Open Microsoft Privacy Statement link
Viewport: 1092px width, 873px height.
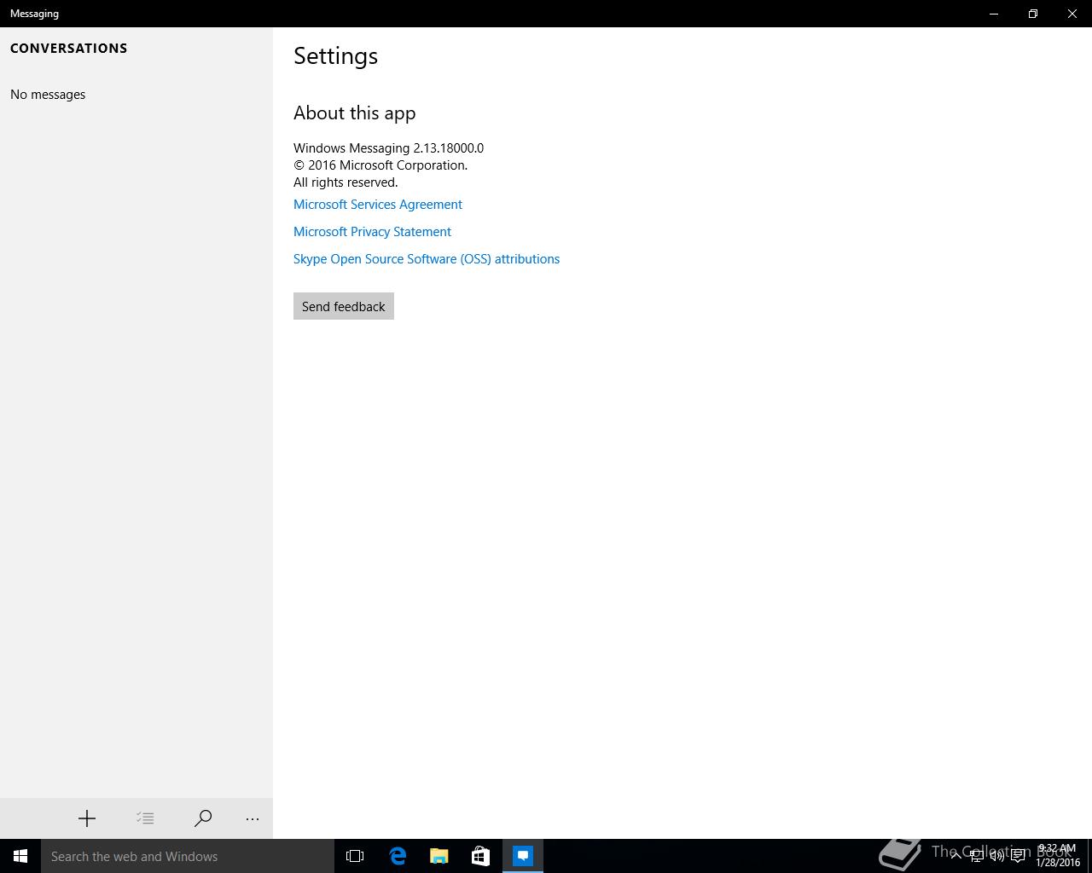coord(372,232)
